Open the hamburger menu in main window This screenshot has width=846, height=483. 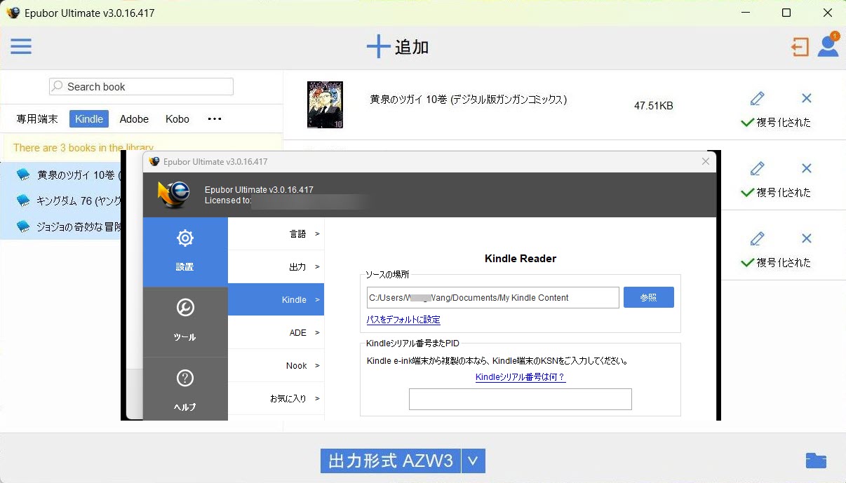point(21,46)
